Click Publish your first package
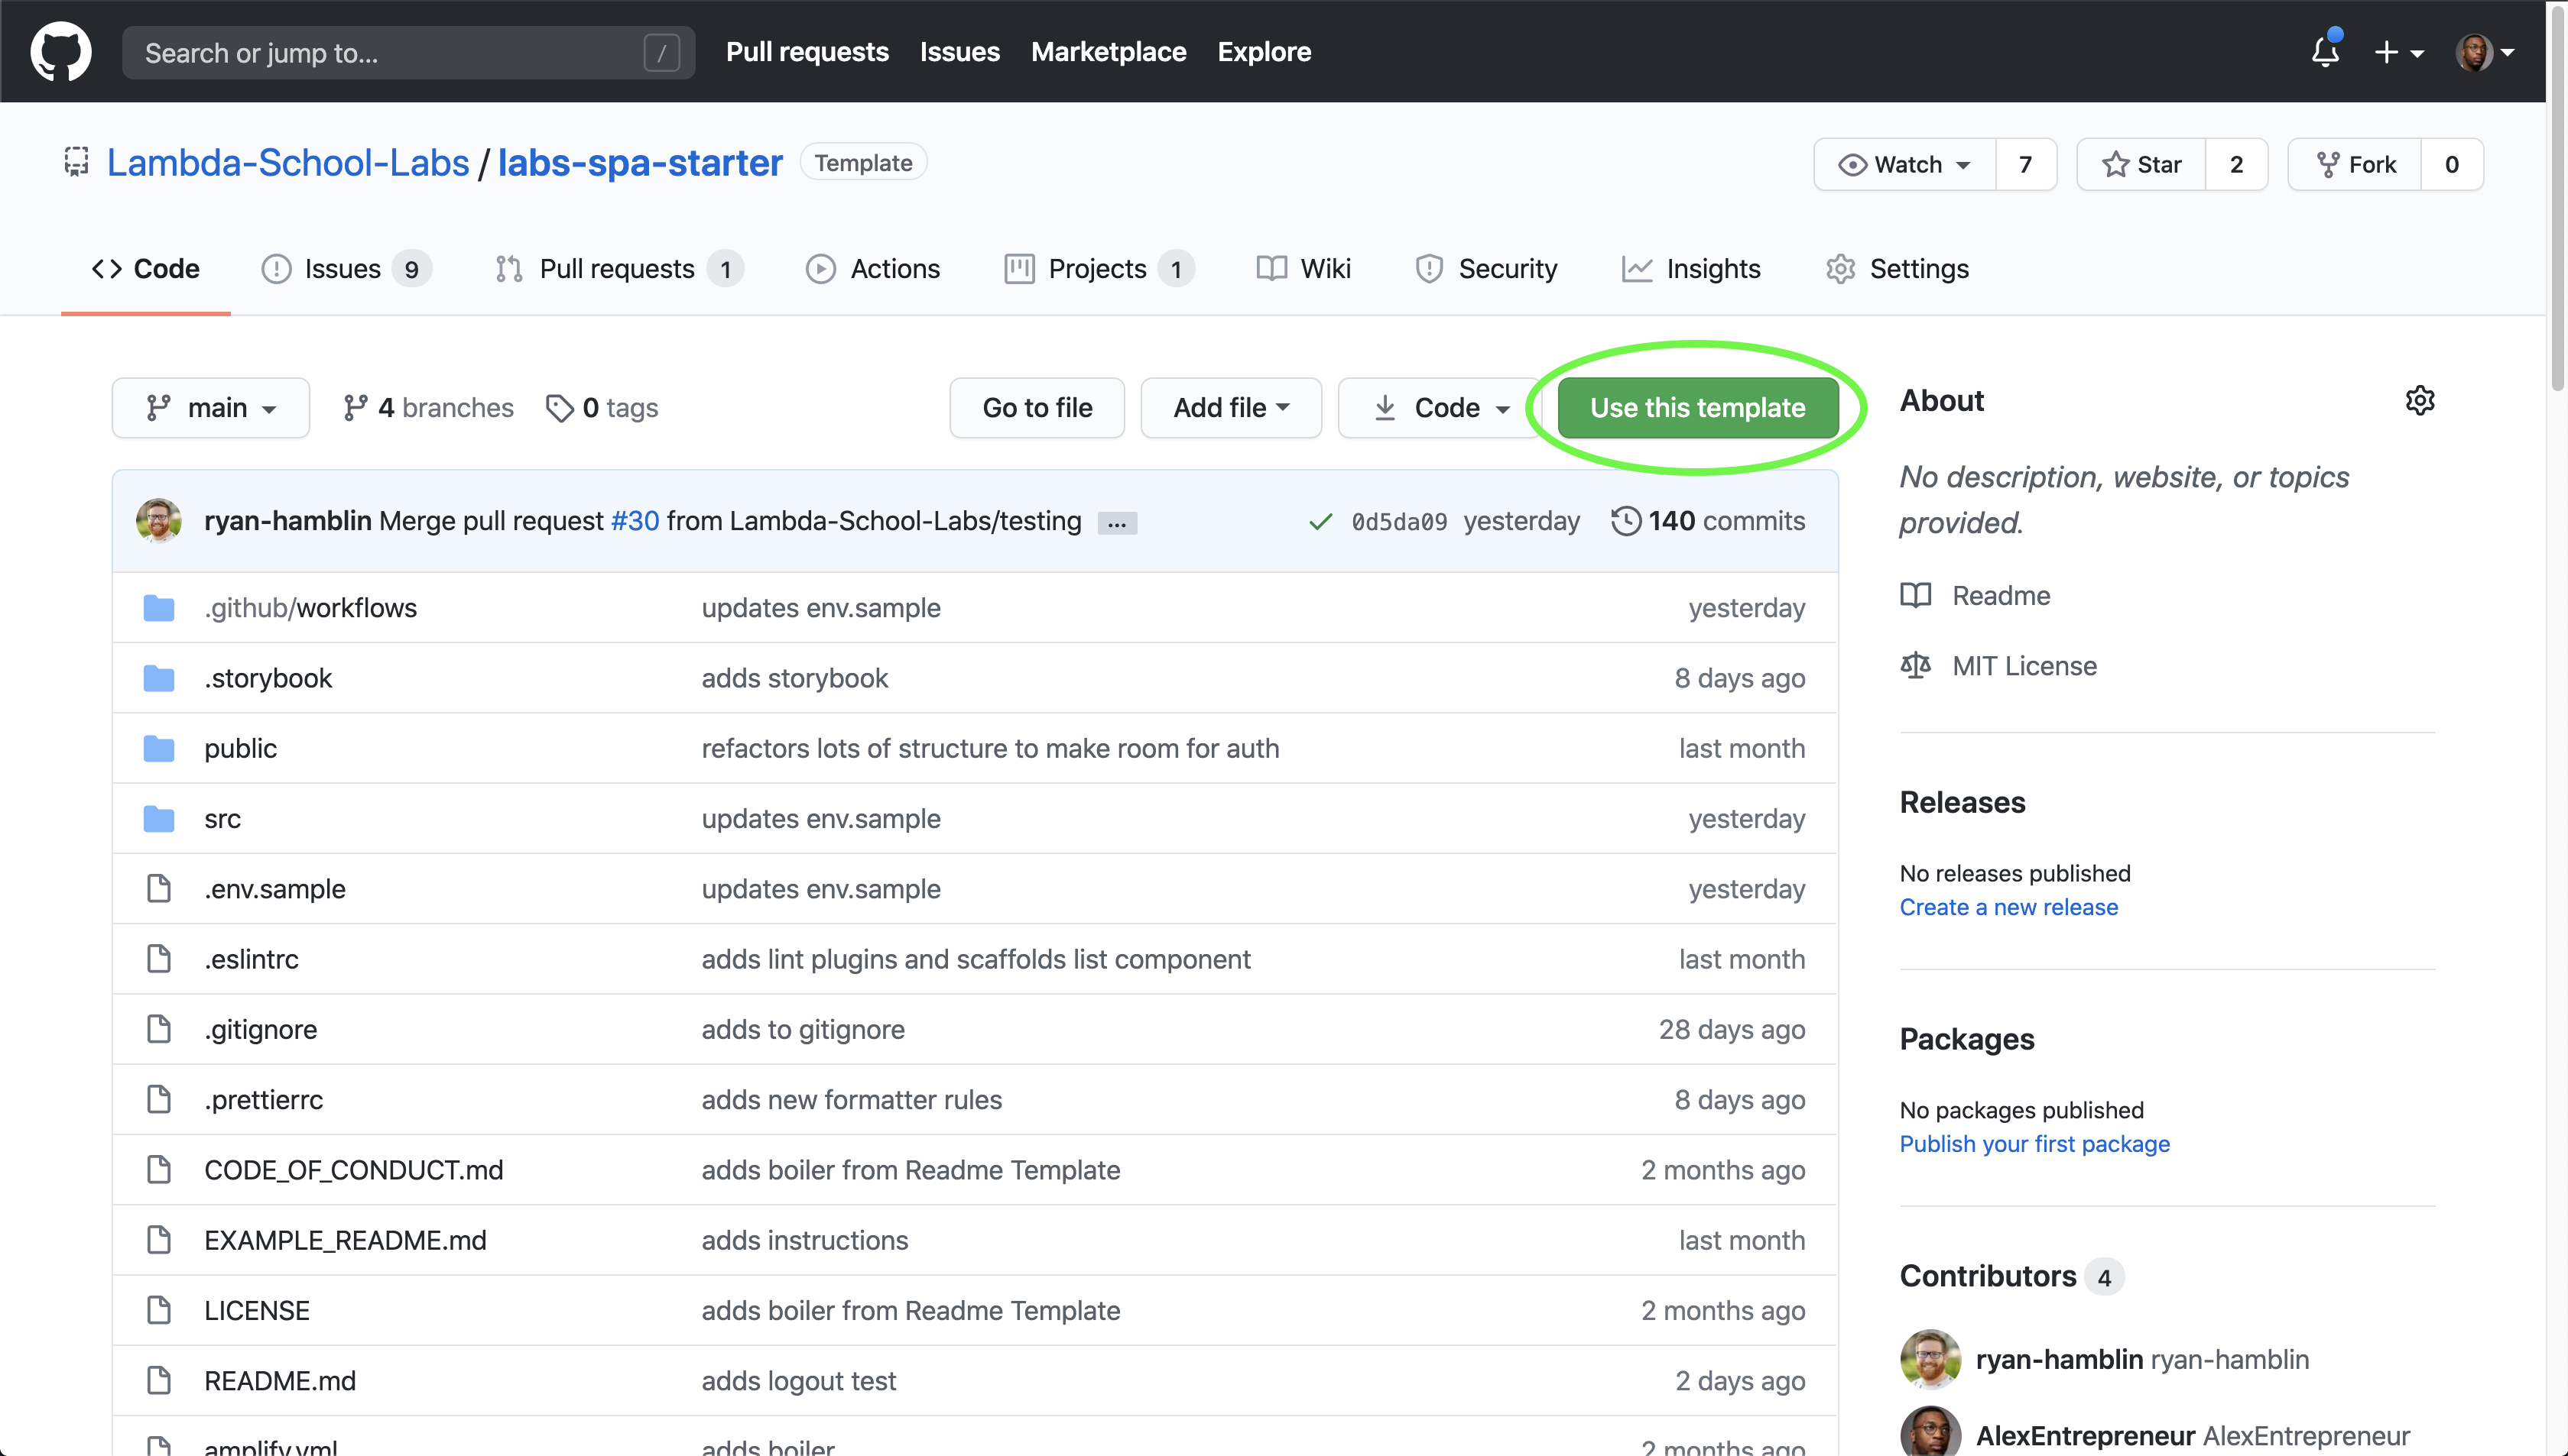The width and height of the screenshot is (2568, 1456). 2034,1144
